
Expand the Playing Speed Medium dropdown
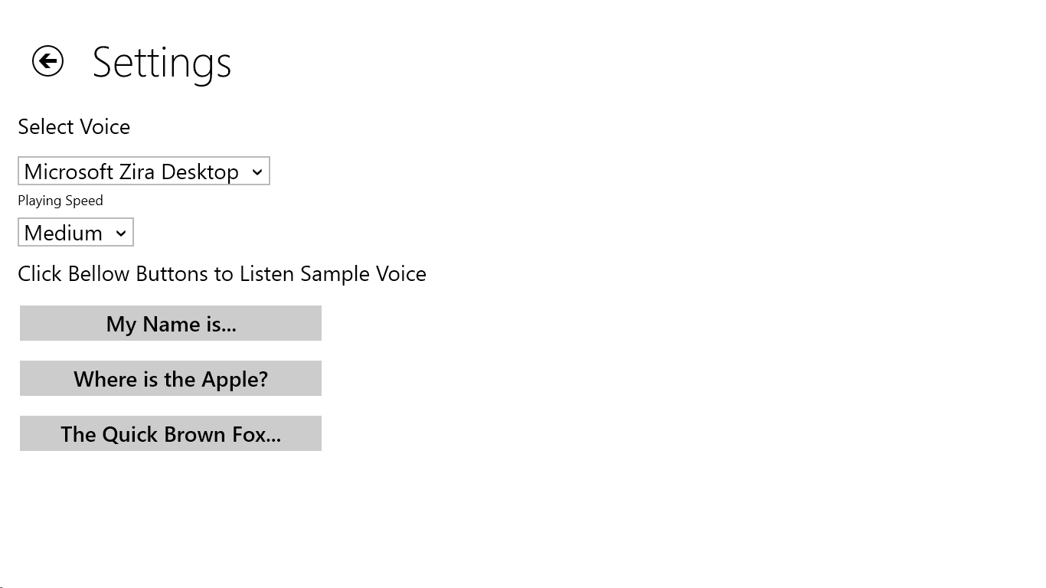(x=76, y=233)
